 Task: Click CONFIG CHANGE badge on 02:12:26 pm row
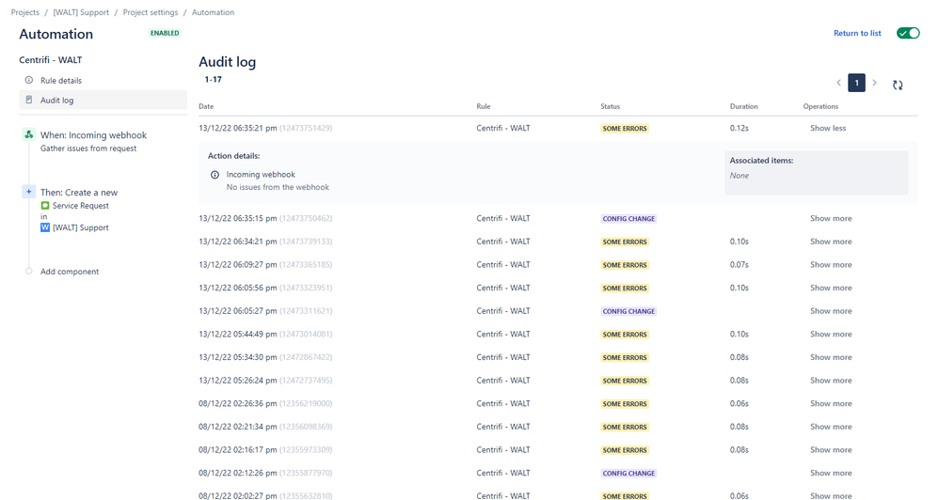pyautogui.click(x=629, y=474)
